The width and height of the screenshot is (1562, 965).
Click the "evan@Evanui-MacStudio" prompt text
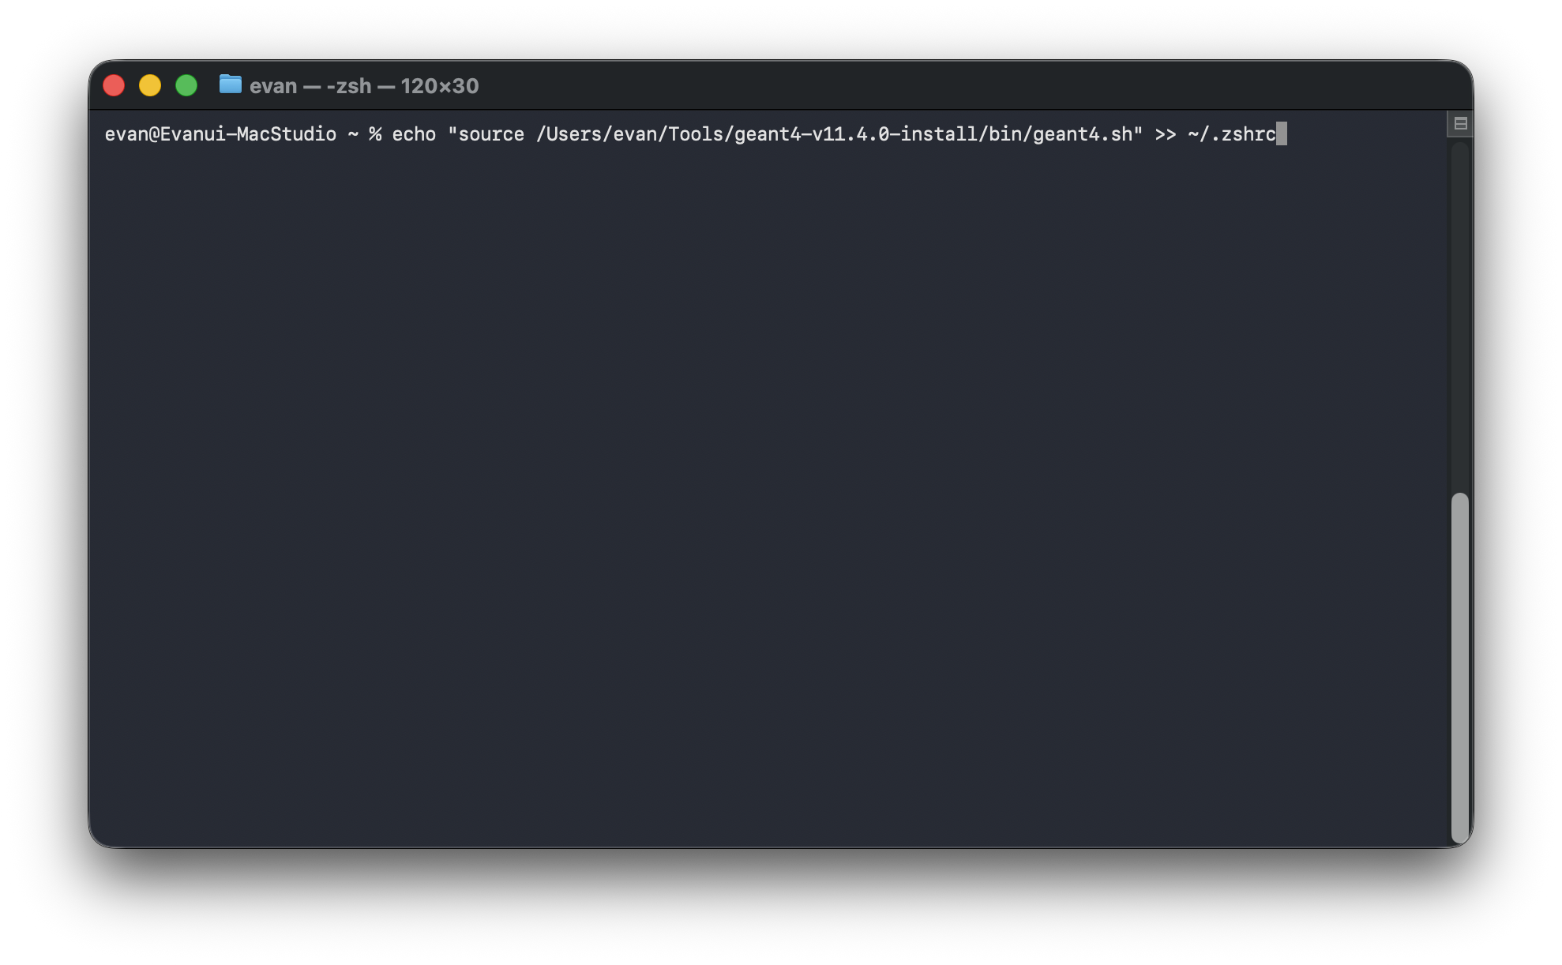(220, 134)
